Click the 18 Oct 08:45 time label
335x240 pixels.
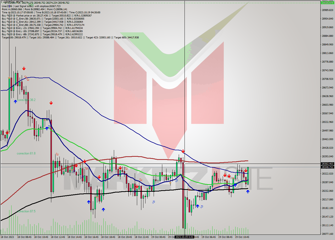[x=24, y=237]
